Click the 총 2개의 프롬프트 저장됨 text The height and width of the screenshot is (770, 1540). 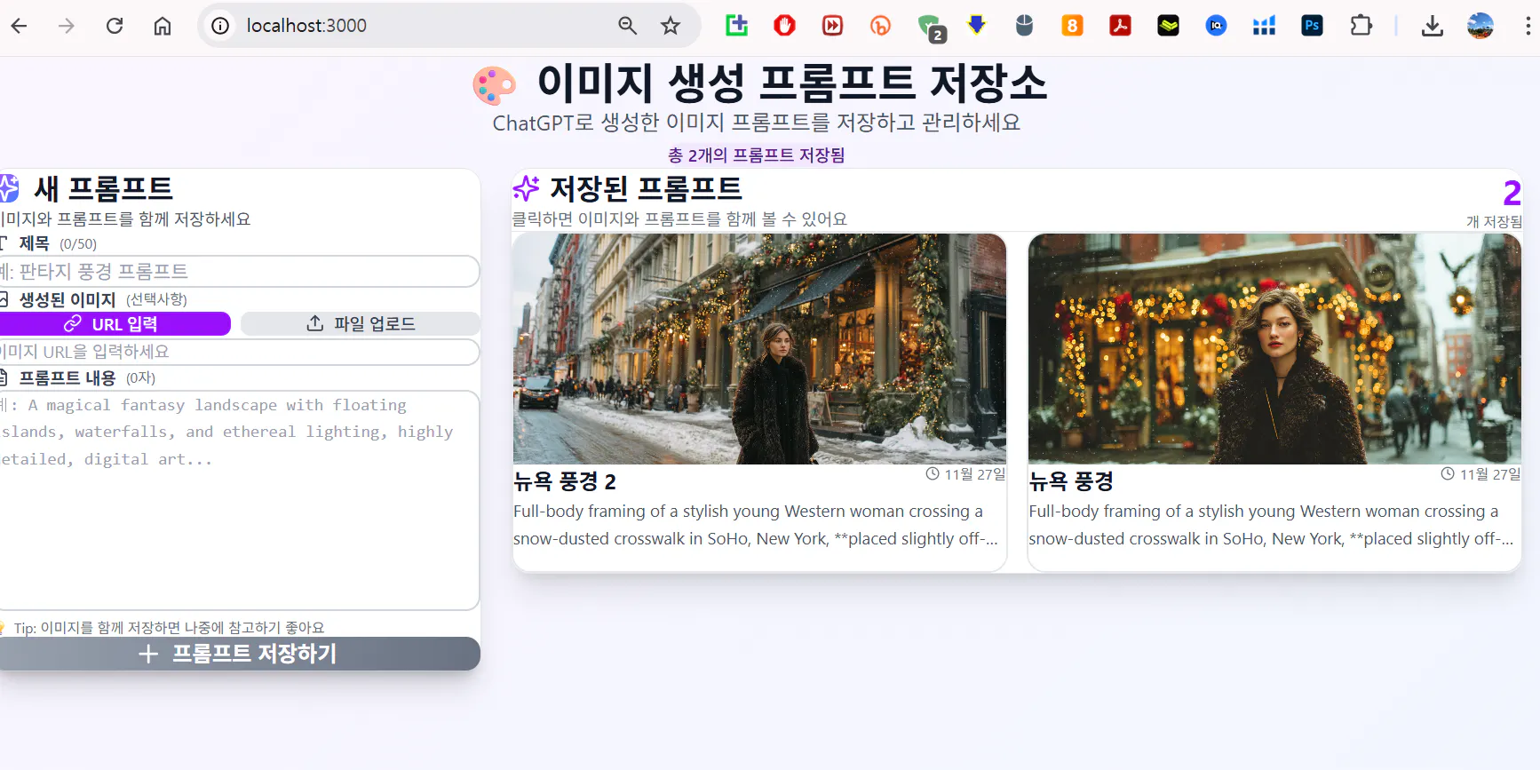pos(756,155)
